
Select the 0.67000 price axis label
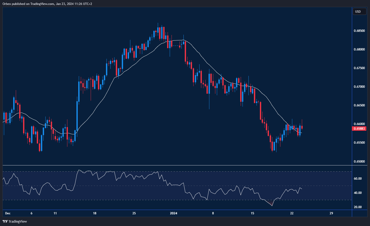click(x=359, y=87)
